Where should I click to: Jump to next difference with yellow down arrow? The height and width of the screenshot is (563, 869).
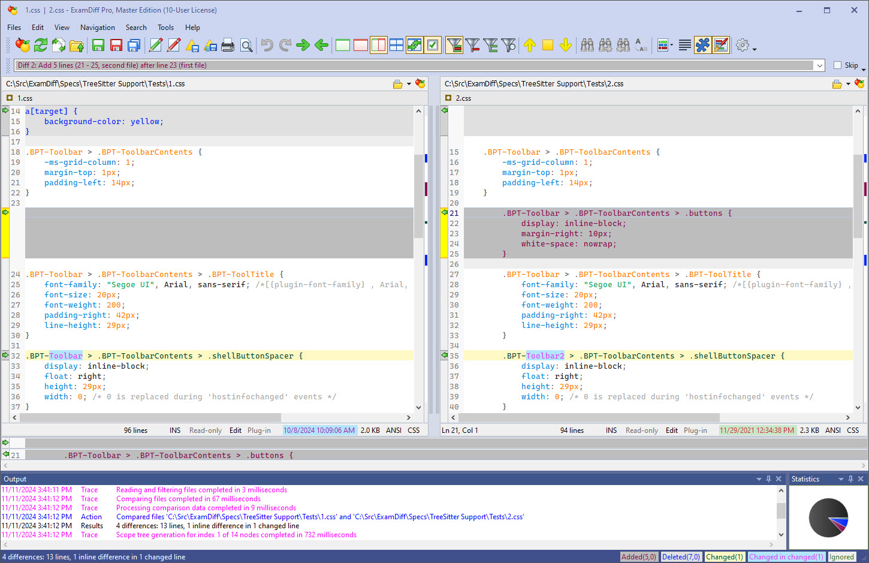565,45
